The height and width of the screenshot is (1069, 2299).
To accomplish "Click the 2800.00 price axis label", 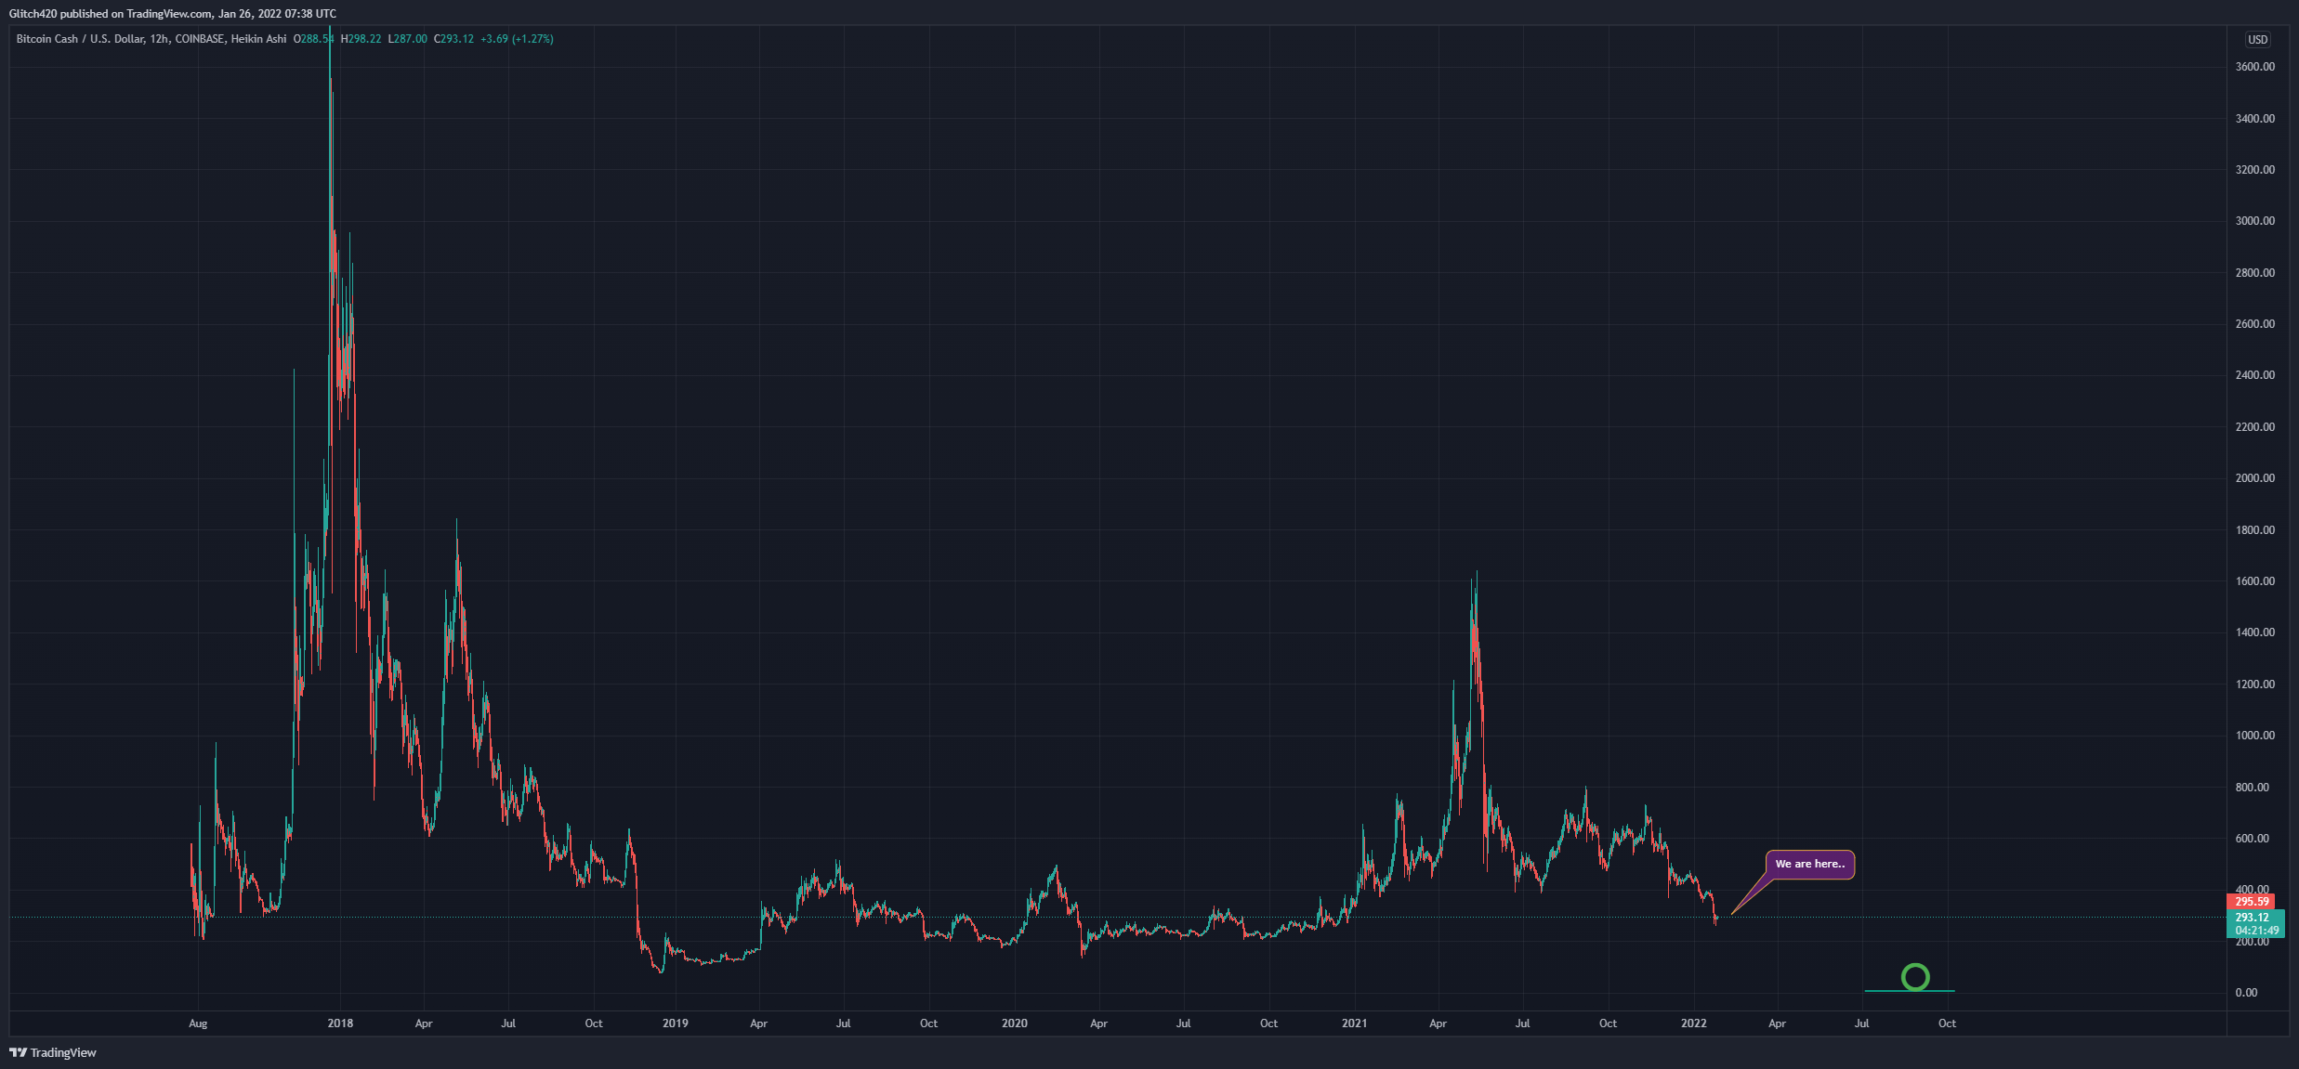I will [2255, 273].
